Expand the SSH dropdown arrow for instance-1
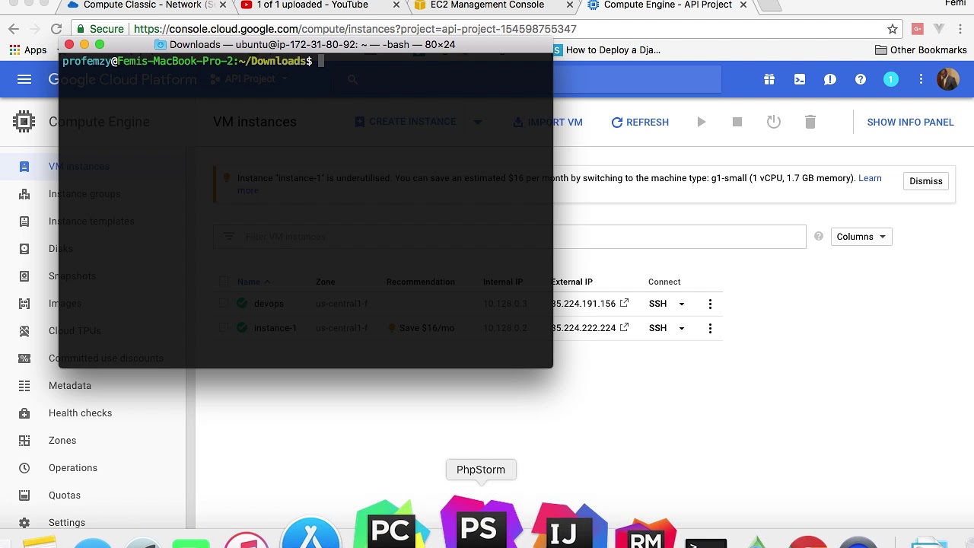Screen dimensions: 974x548 [682, 328]
